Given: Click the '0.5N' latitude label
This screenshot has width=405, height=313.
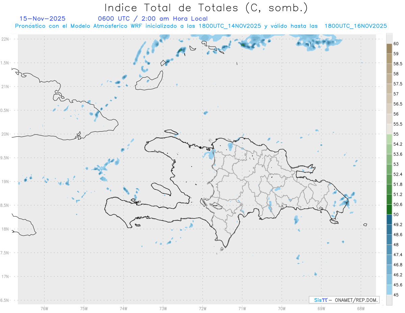Looking at the screenshot, I should tap(5, 110).
